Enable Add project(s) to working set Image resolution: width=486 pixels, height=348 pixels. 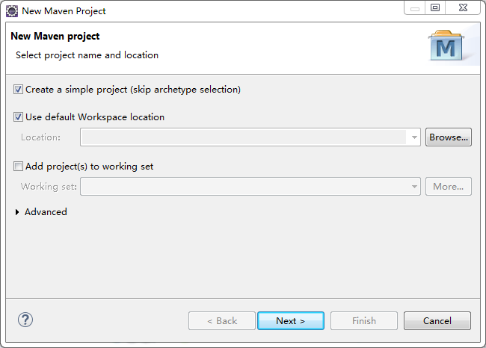[18, 167]
